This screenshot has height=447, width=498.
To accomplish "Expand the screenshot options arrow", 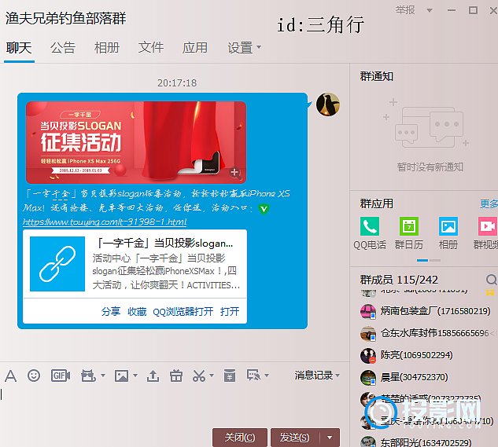I will (212, 376).
